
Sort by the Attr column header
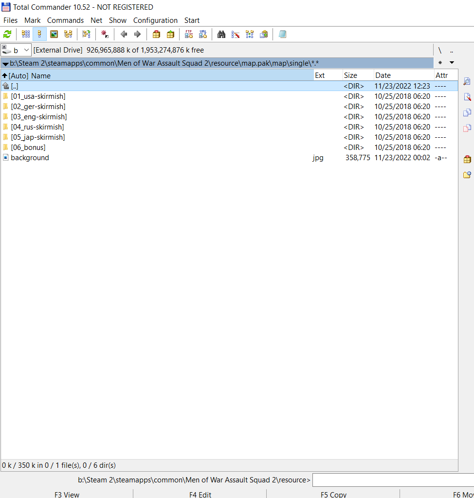tap(446, 75)
